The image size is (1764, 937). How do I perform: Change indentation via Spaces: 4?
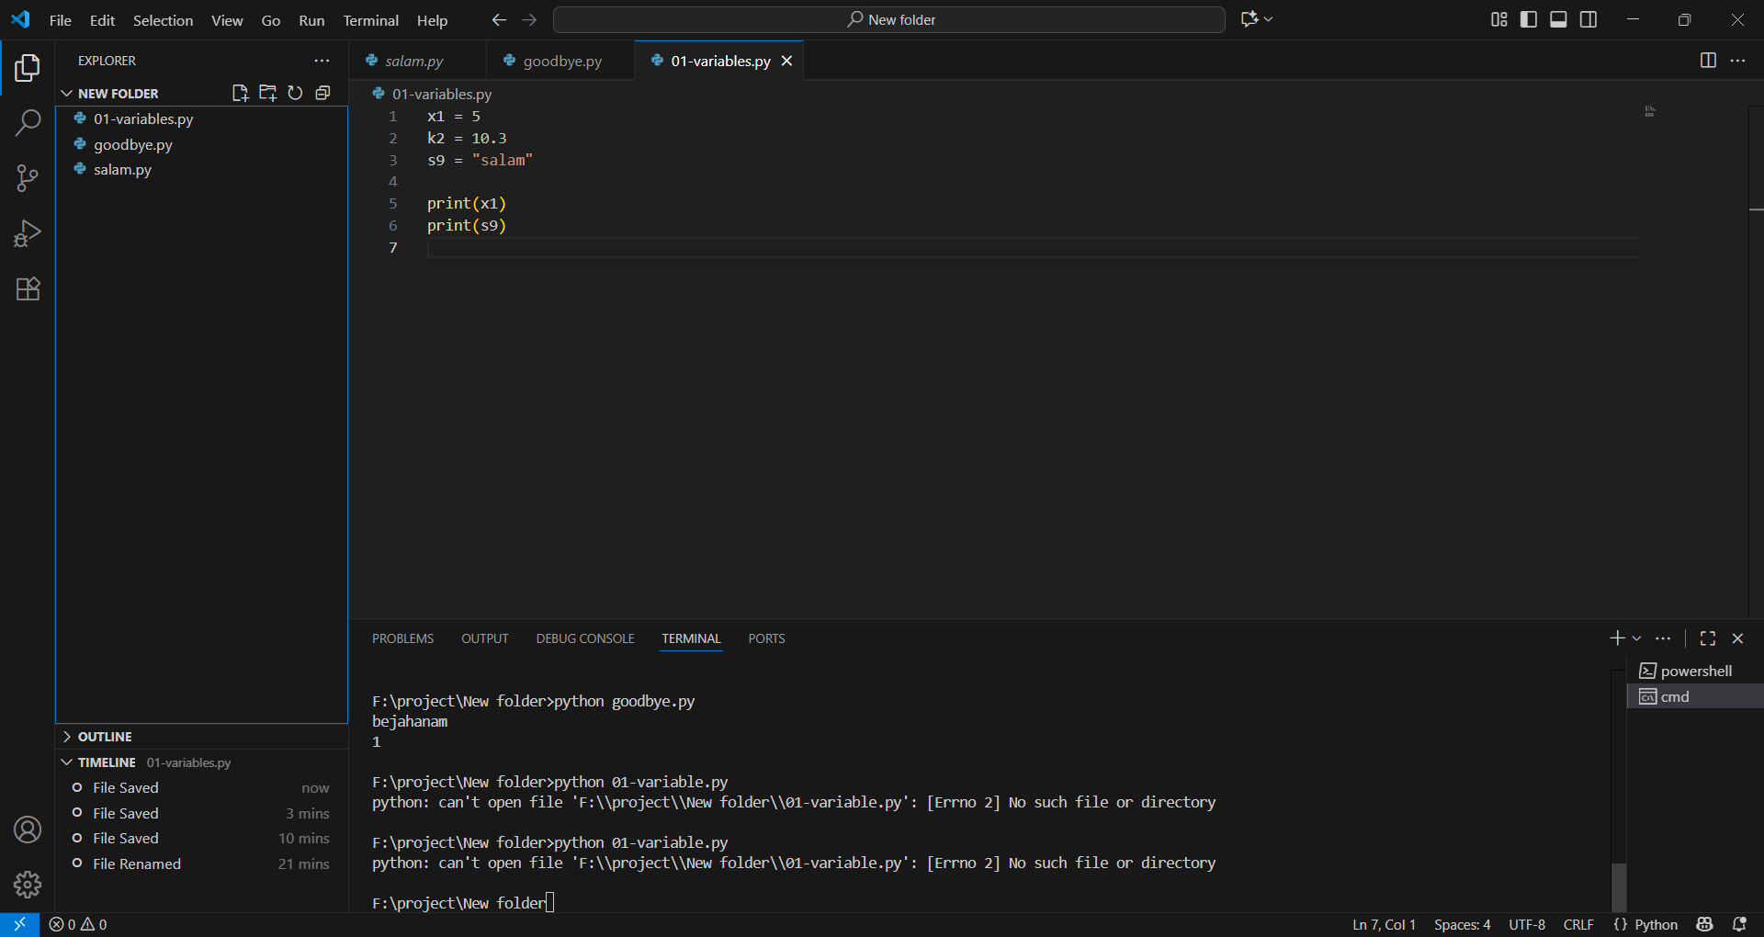tap(1462, 924)
